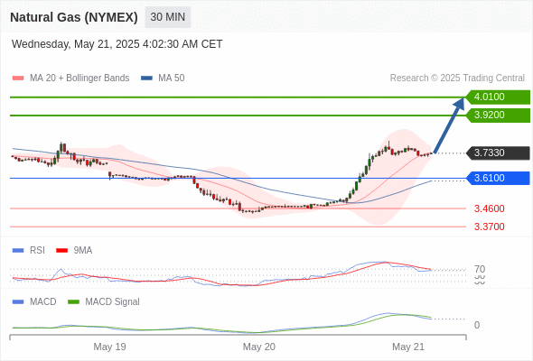Select the 4.0100 green resistance price tag
The width and height of the screenshot is (533, 361).
[498, 97]
